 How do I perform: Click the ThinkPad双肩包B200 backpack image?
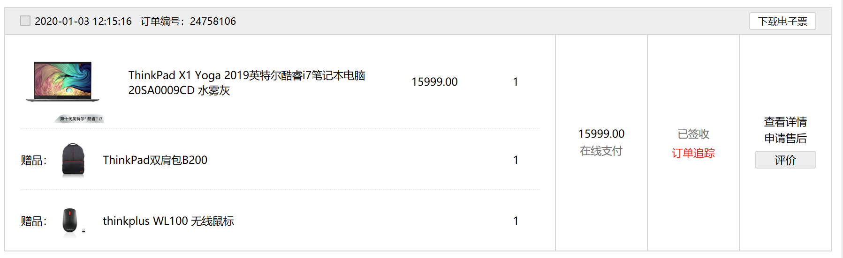(73, 160)
